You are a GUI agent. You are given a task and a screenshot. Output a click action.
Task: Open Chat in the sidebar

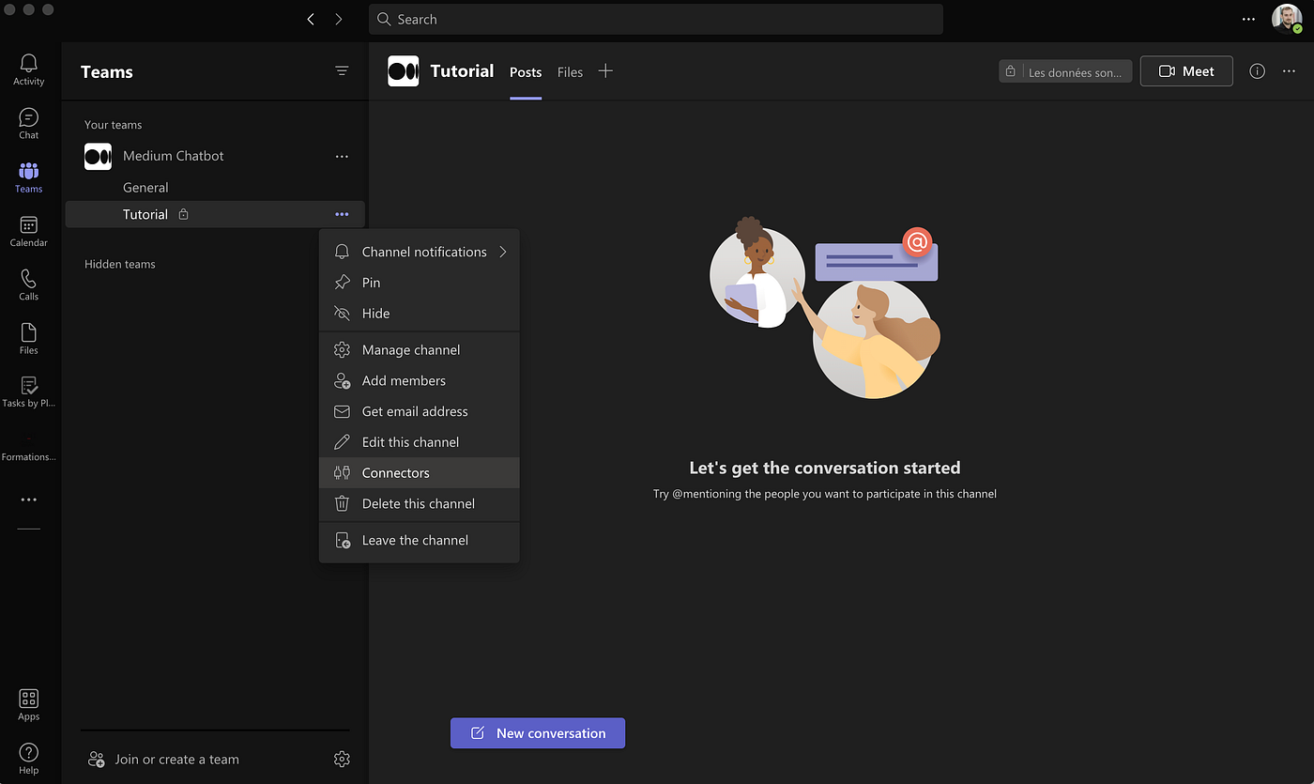pos(28,123)
